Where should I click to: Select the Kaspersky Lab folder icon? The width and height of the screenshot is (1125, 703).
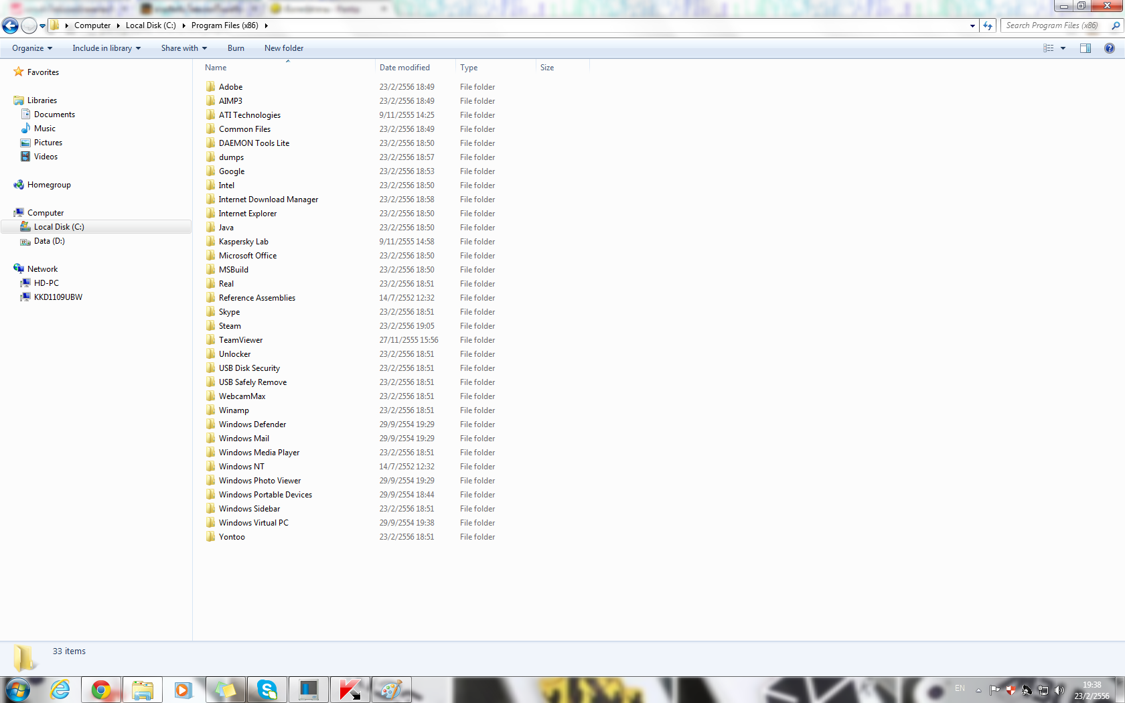click(210, 241)
